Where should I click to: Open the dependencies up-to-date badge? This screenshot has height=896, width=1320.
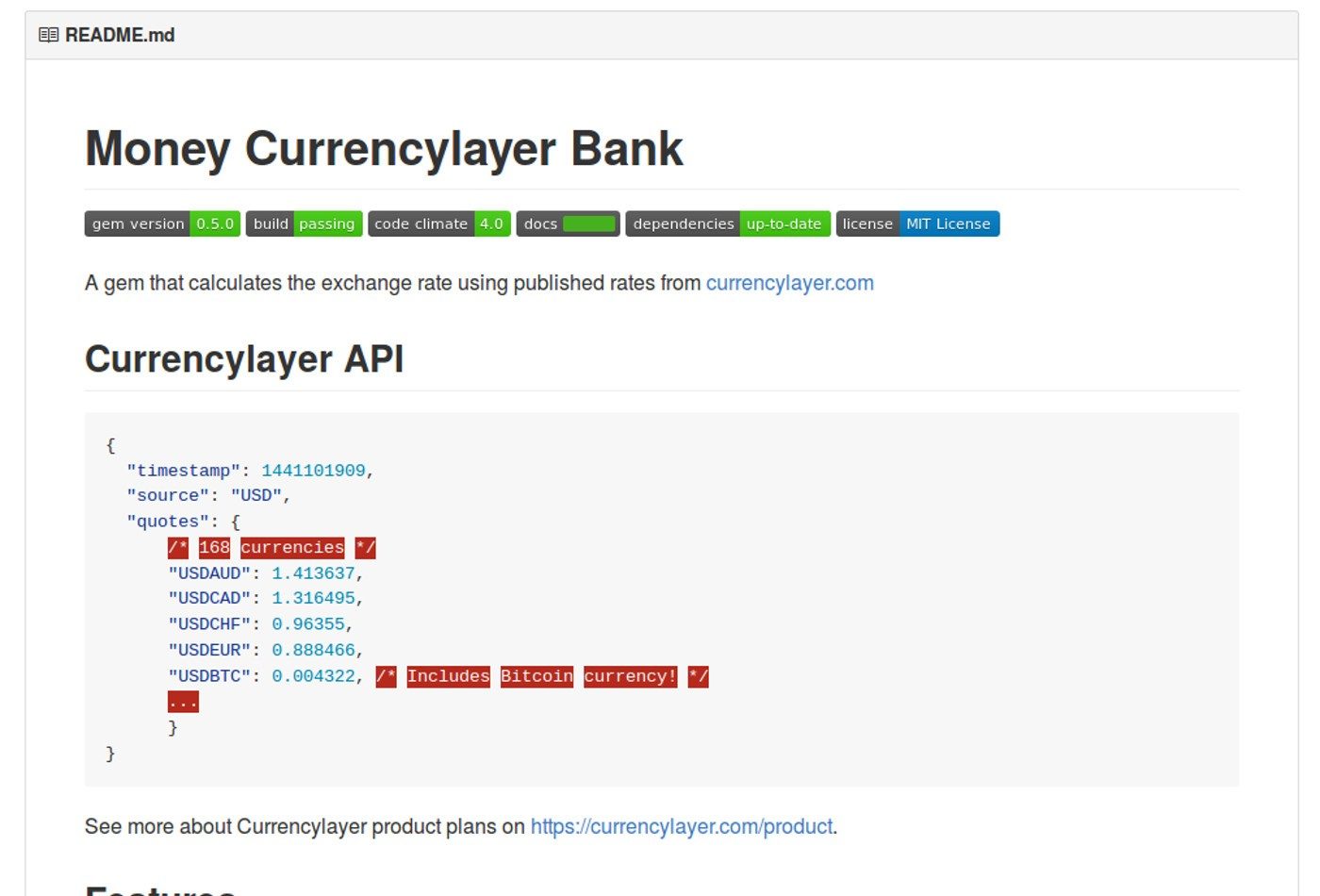728,224
